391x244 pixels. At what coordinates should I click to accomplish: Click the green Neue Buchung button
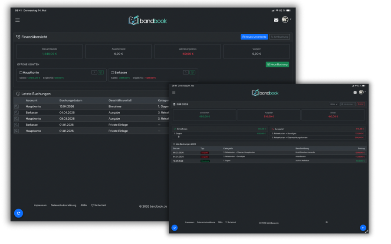pyautogui.click(x=277, y=65)
